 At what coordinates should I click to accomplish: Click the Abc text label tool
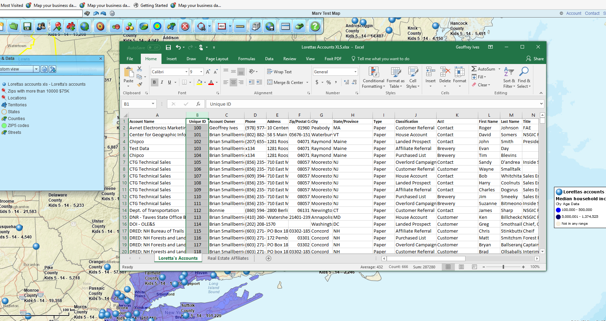coord(222,26)
